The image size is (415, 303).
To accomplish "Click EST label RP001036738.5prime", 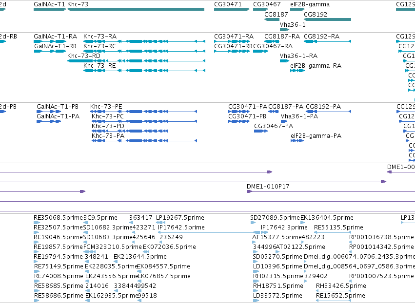I will 381,237.
